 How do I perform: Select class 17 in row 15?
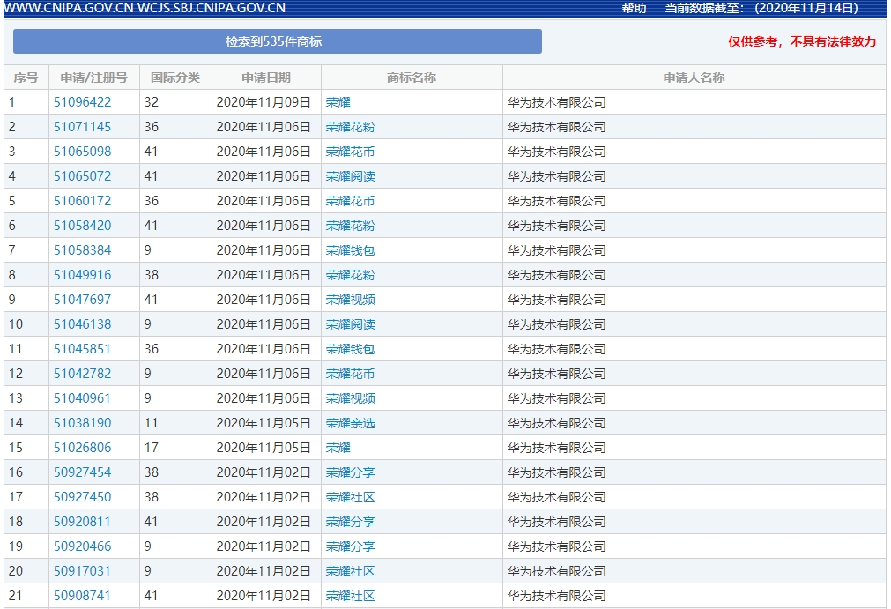[x=152, y=448]
